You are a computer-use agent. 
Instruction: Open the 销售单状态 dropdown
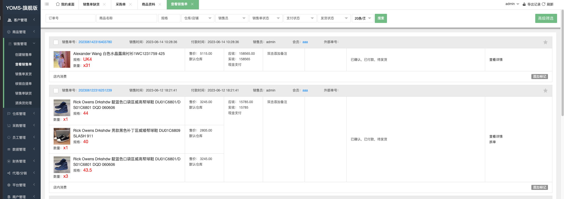tap(266, 18)
